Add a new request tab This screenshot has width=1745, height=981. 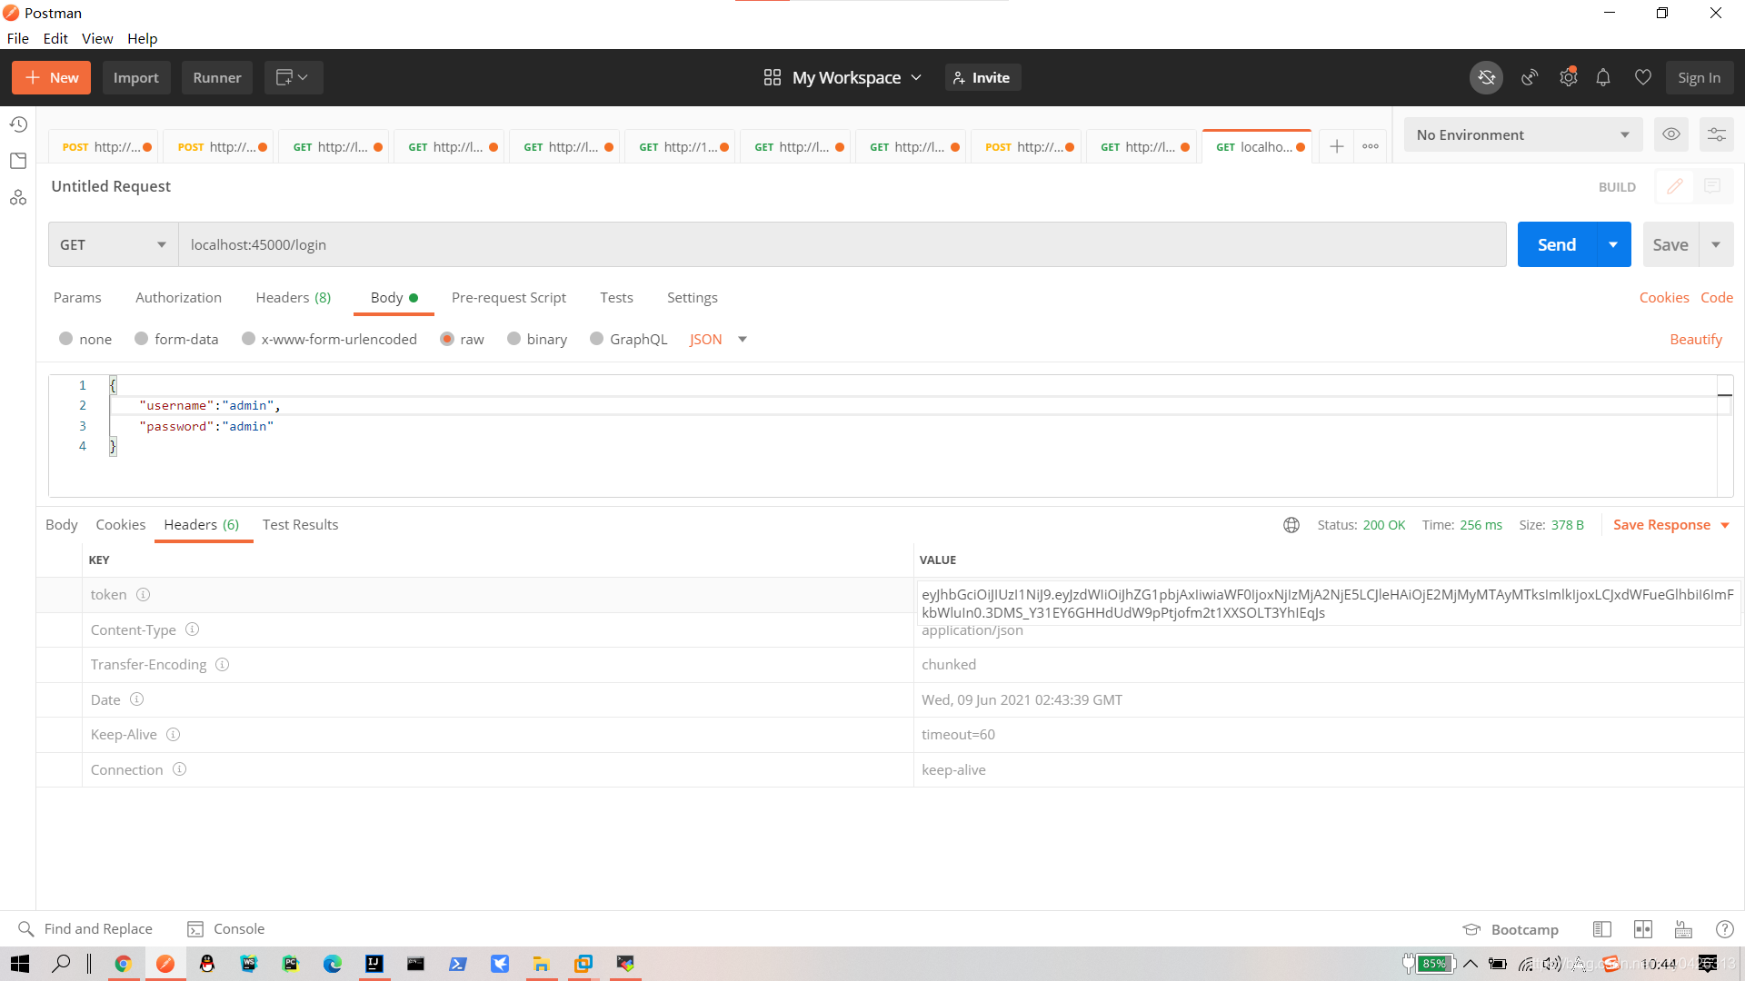pyautogui.click(x=1336, y=146)
